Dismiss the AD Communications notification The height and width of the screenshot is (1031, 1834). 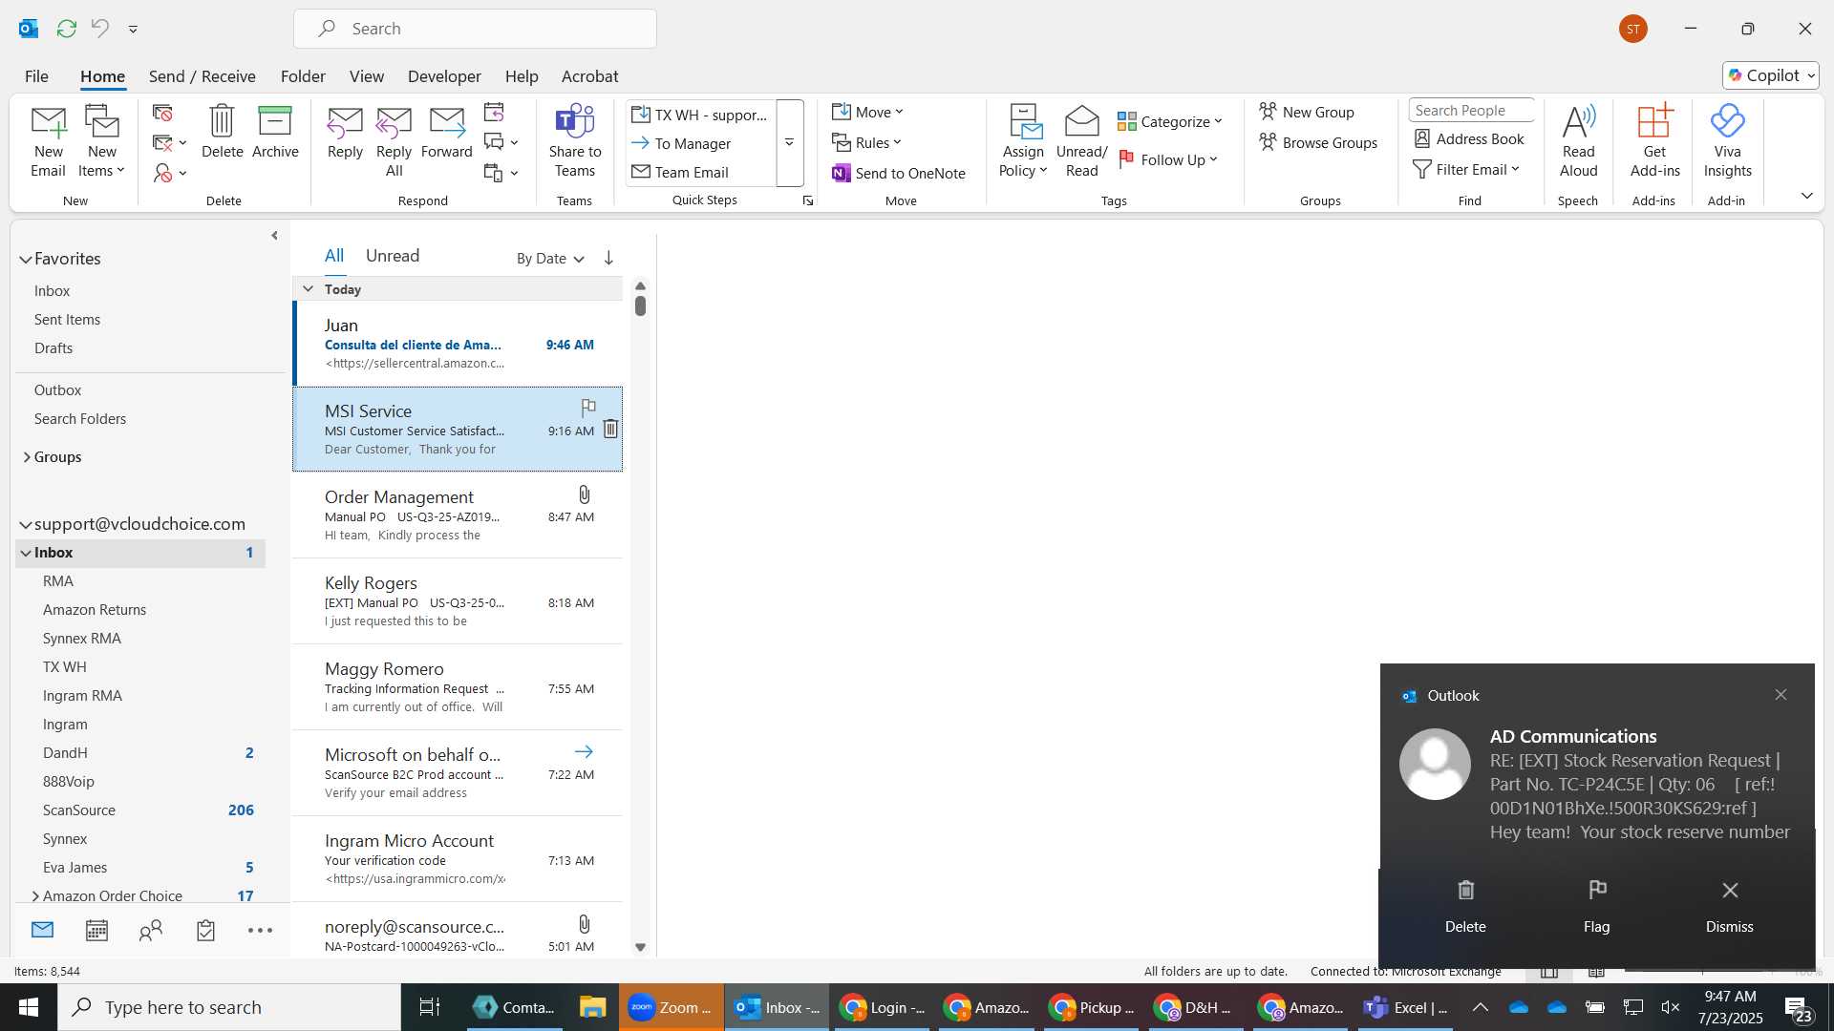(x=1729, y=907)
